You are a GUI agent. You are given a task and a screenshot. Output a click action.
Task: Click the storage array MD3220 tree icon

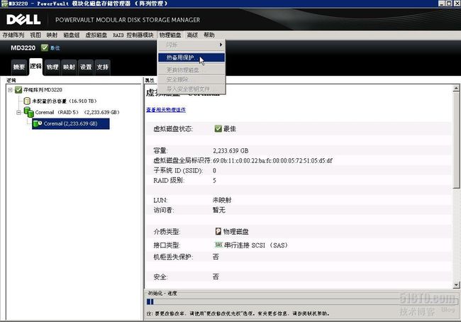coord(18,89)
